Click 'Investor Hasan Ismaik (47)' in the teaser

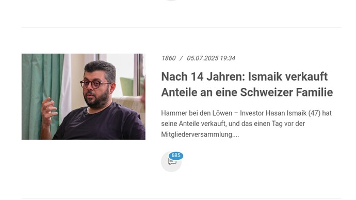[280, 113]
